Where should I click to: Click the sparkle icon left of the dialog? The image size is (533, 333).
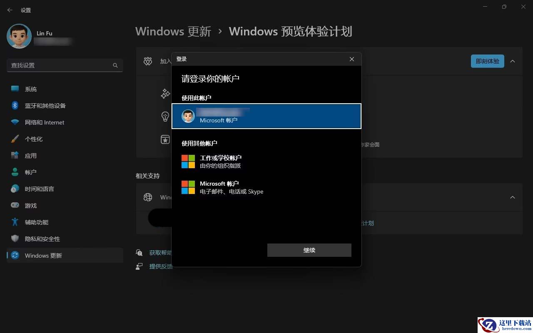[x=165, y=94]
